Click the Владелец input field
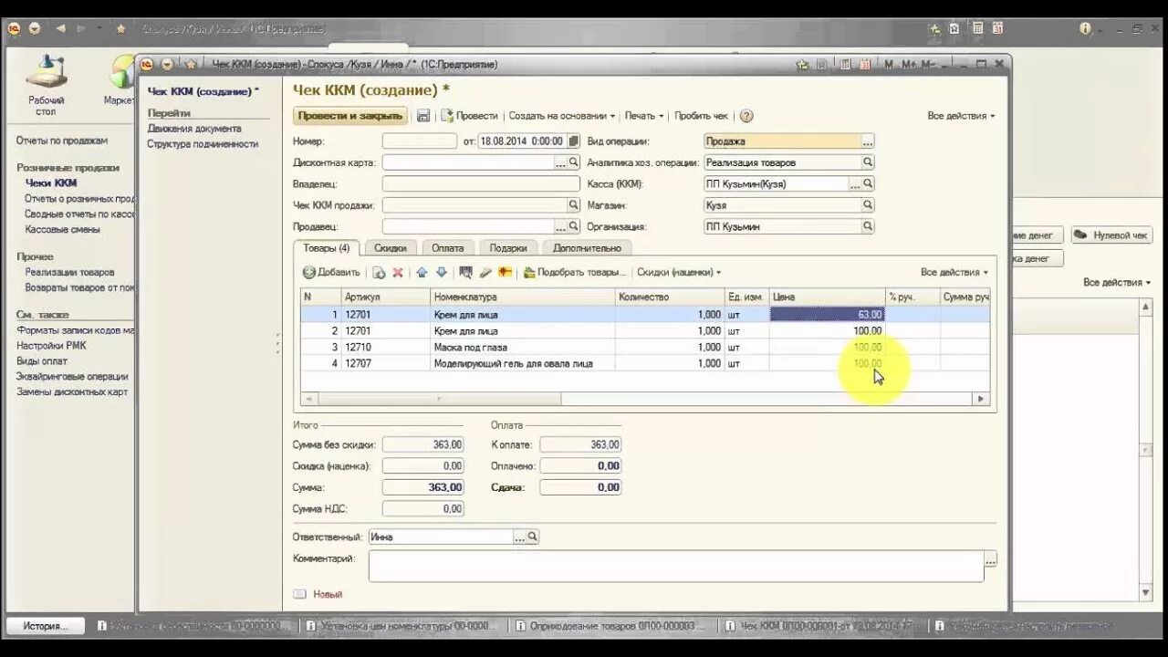 481,183
